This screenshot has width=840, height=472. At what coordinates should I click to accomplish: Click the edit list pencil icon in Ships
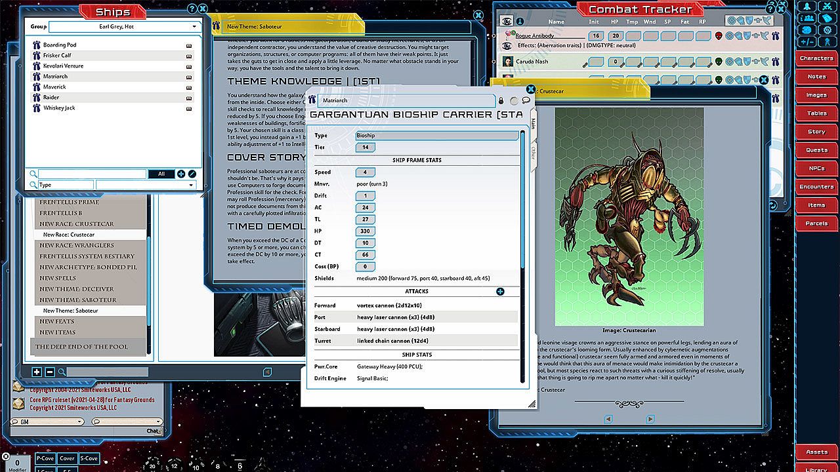pos(192,174)
